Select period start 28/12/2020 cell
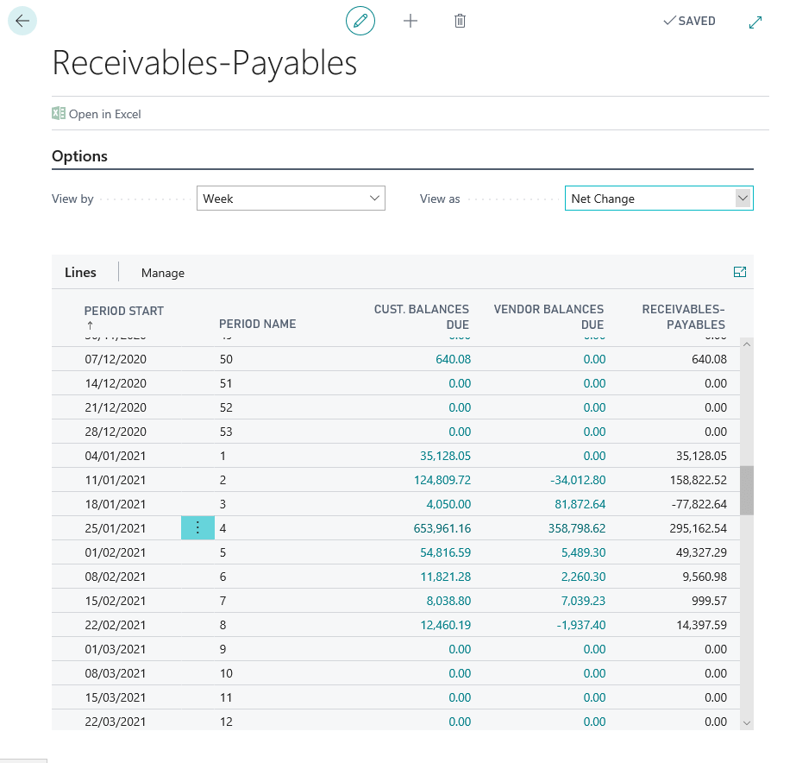796x763 pixels. [116, 432]
